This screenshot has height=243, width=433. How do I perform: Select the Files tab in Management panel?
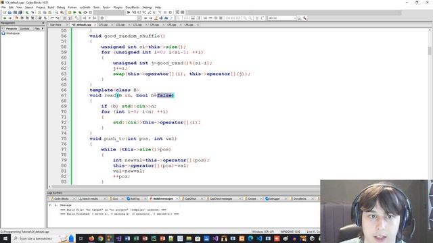pos(37,28)
